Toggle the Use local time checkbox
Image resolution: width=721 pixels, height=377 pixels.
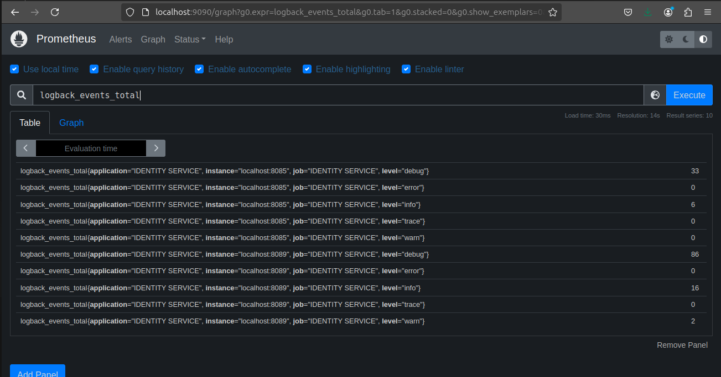pos(14,69)
